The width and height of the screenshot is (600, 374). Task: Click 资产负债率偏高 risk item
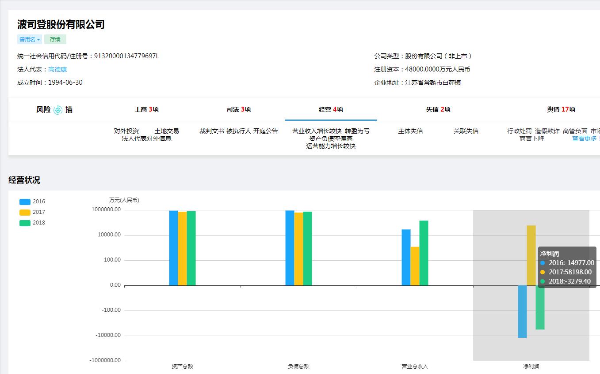331,138
